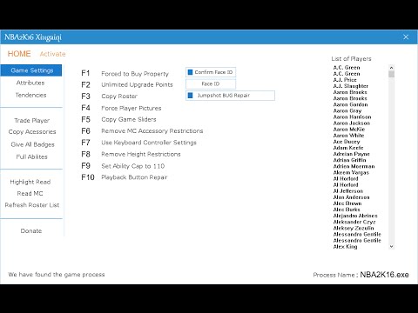
Task: Click Full Abilites option
Action: (x=31, y=156)
